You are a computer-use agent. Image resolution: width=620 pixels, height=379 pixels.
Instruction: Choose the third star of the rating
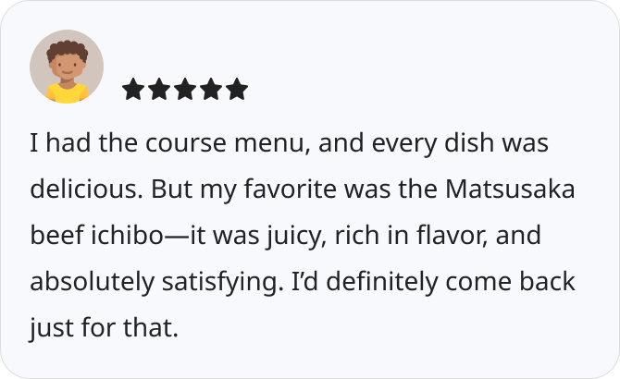coord(185,89)
